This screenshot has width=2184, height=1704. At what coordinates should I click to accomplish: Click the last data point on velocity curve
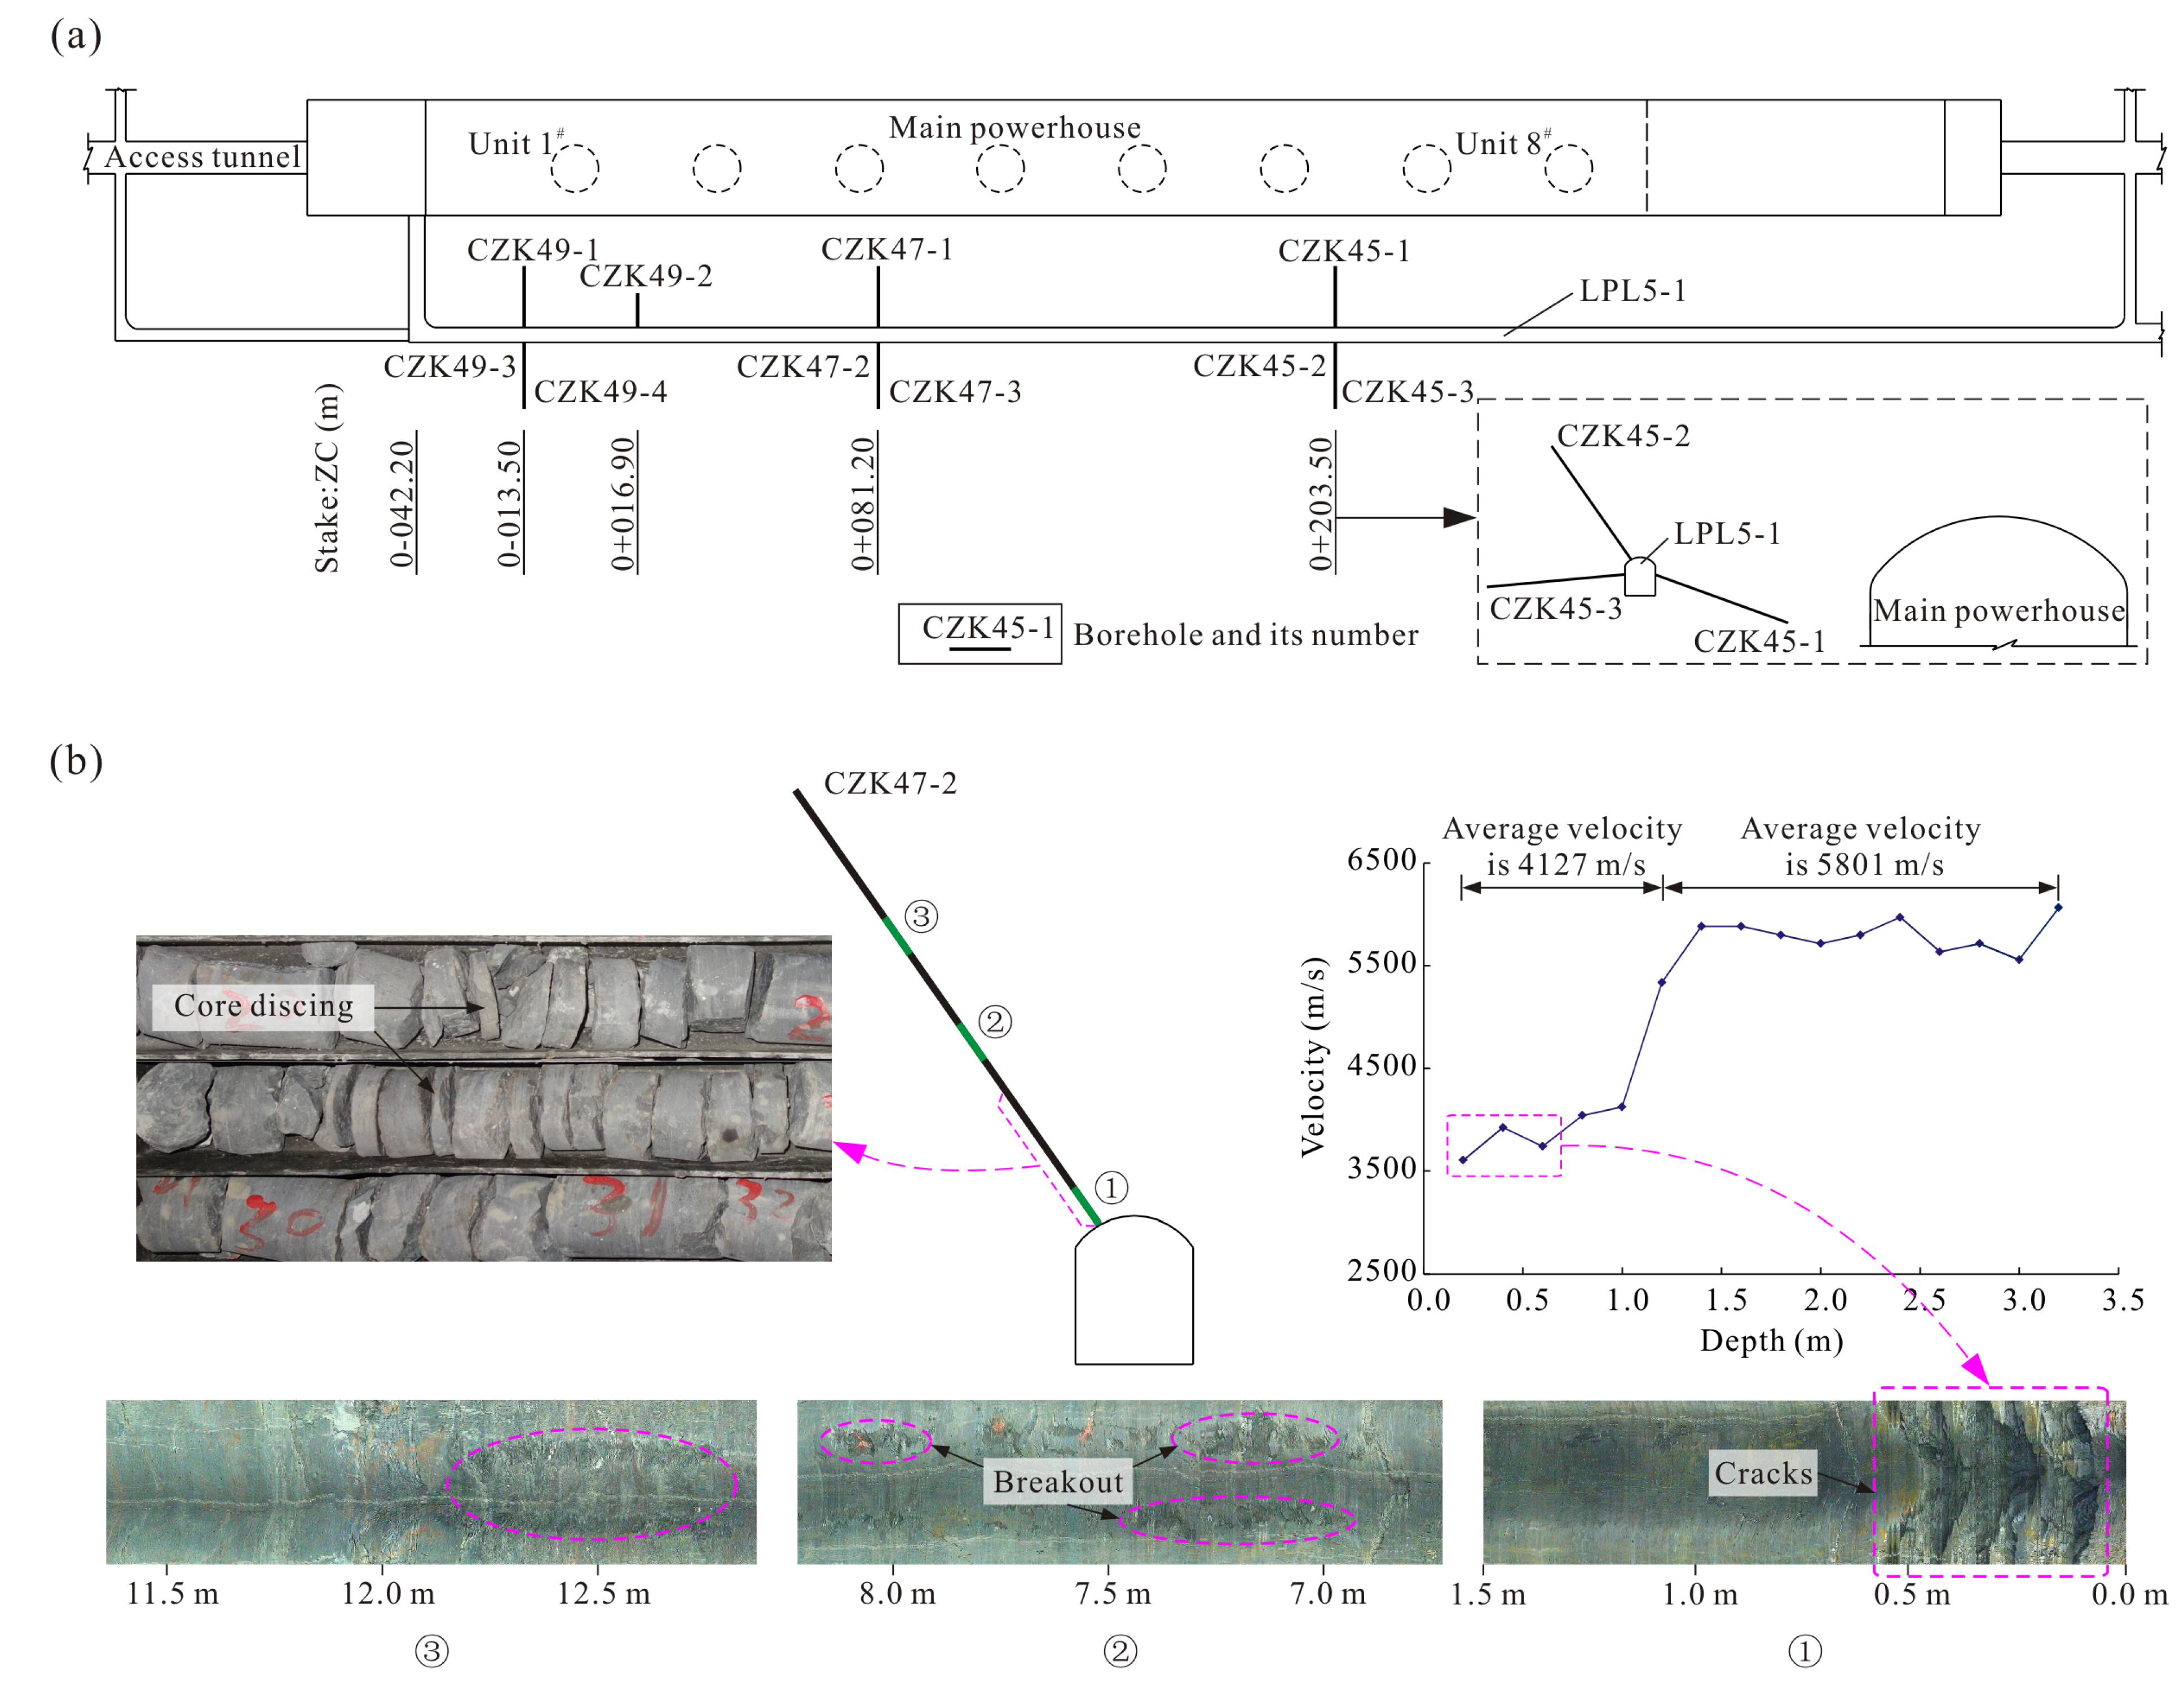coord(2058,908)
